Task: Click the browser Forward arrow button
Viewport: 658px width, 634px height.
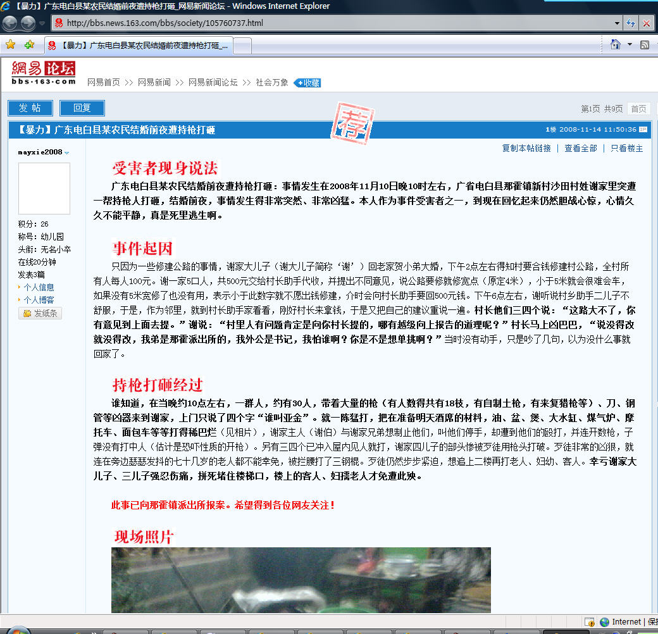Action: coord(28,23)
